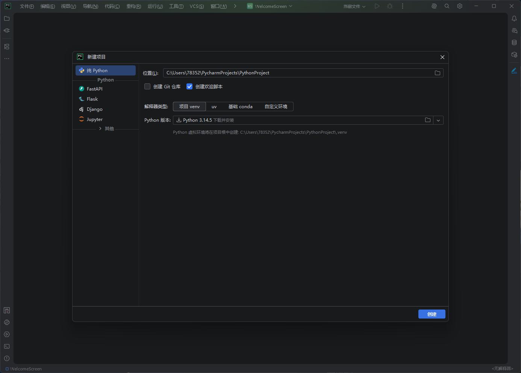
Task: Select 基础 conda interpreter type
Action: (x=241, y=107)
